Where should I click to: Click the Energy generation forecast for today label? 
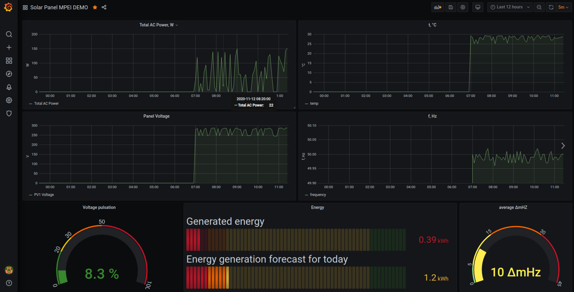pos(267,259)
